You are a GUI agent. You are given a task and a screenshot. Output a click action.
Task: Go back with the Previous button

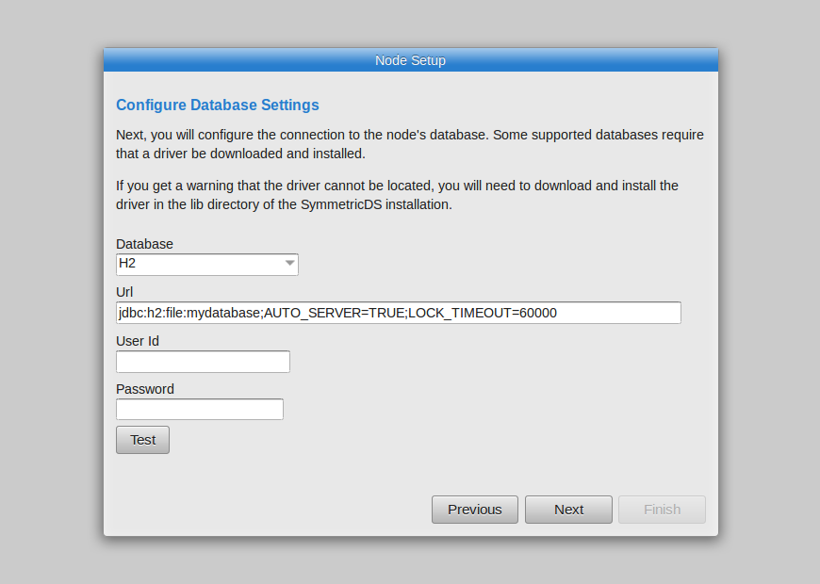point(475,510)
